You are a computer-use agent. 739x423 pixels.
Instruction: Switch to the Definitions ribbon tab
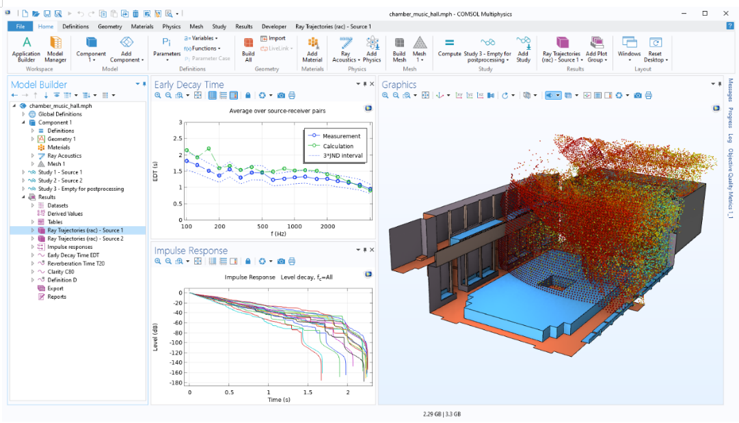[x=75, y=27]
